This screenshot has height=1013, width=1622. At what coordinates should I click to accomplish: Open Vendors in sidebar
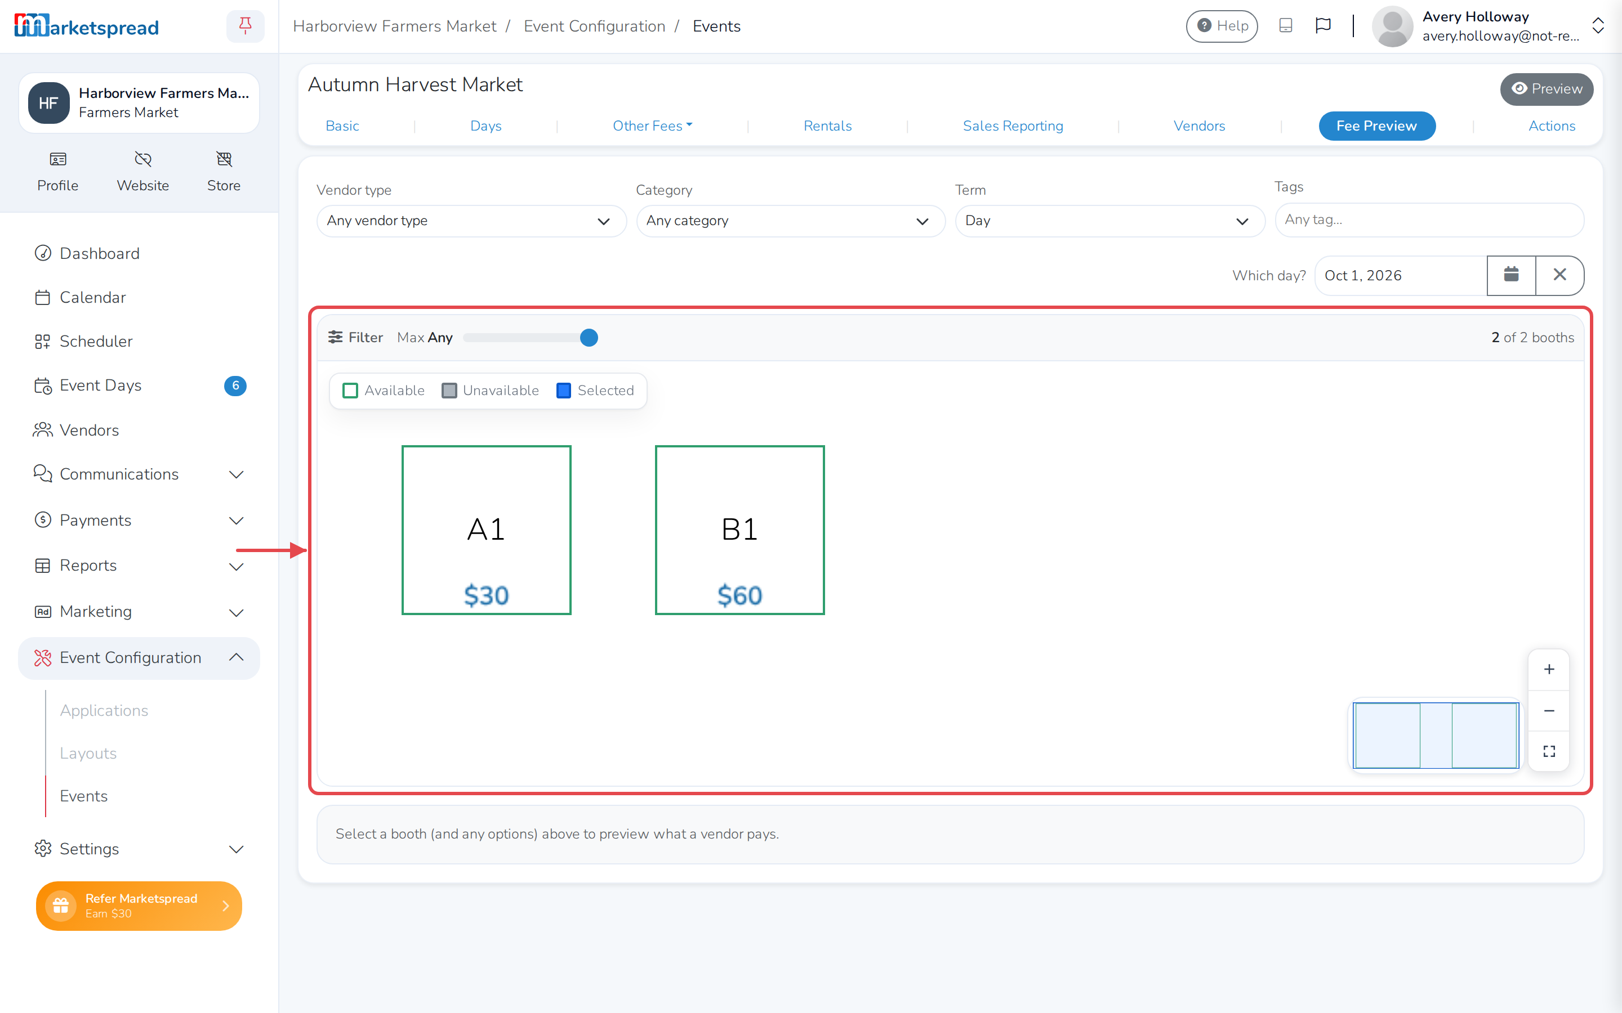click(x=139, y=430)
